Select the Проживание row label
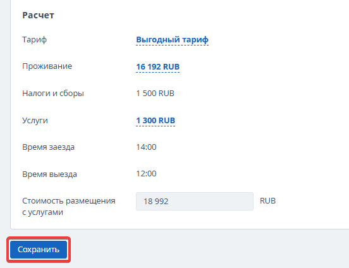The width and height of the screenshot is (349, 268). 47,66
